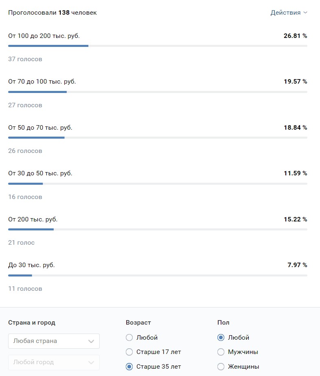
Task: Open the 21 голос voters list
Action: [x=22, y=243]
